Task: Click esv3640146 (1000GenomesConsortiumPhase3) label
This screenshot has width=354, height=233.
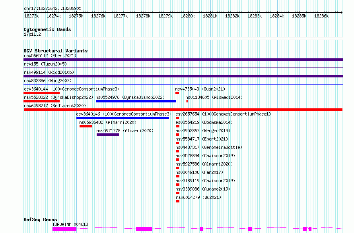Action: [124, 114]
